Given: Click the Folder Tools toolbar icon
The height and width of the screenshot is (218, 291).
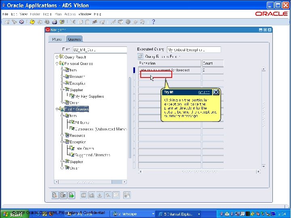Looking at the screenshot, I should click(x=143, y=22).
